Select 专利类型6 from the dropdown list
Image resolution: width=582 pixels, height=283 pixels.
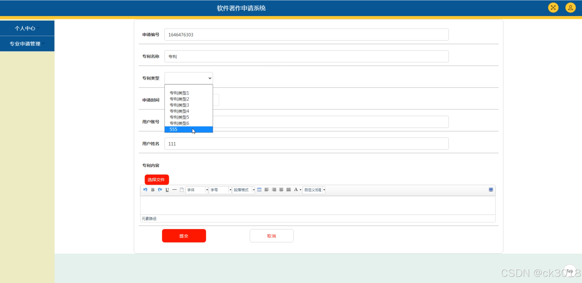(x=189, y=123)
